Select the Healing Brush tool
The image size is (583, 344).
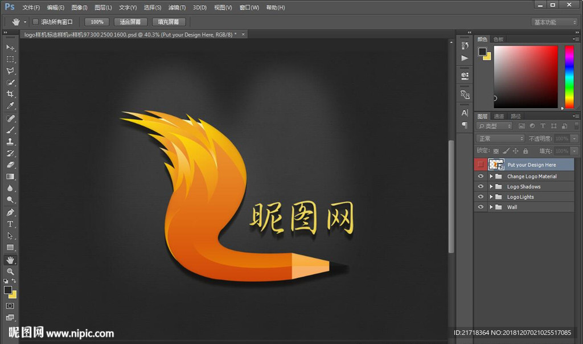[x=10, y=118]
